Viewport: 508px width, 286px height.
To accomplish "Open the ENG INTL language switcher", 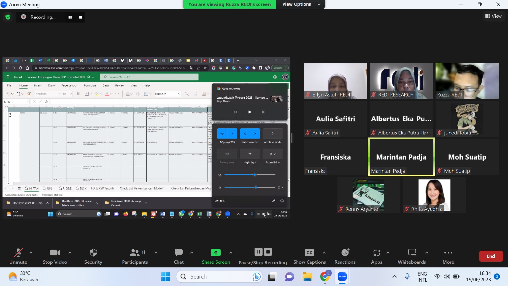I will click(x=422, y=277).
